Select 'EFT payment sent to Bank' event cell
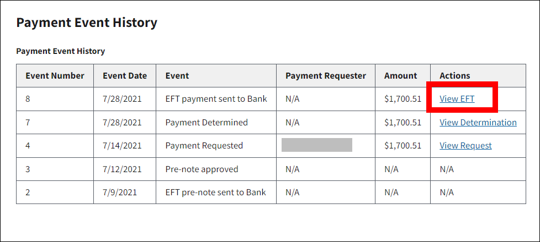 216,99
